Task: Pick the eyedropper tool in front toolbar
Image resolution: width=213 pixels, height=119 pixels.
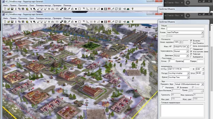Action: tap(69, 22)
